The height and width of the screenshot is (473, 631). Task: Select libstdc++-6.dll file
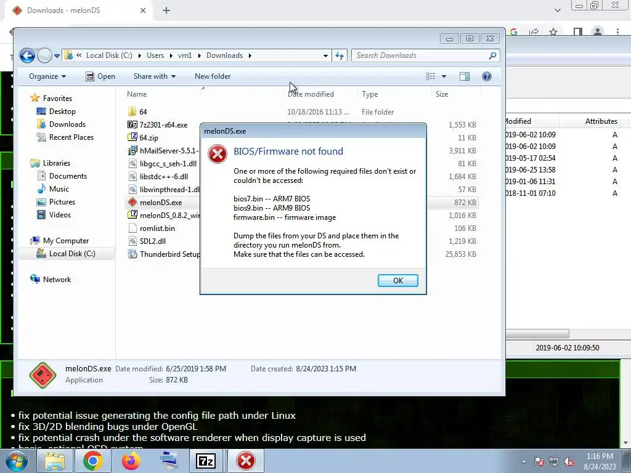[164, 177]
